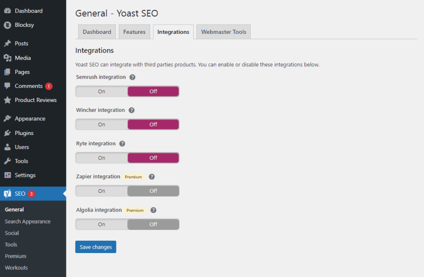
Task: Click the Yoast SEO logo icon
Action: (7, 194)
